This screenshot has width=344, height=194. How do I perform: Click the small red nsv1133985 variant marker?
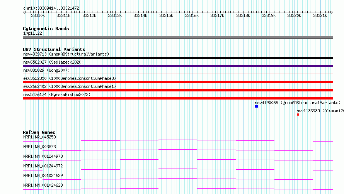[298, 115]
